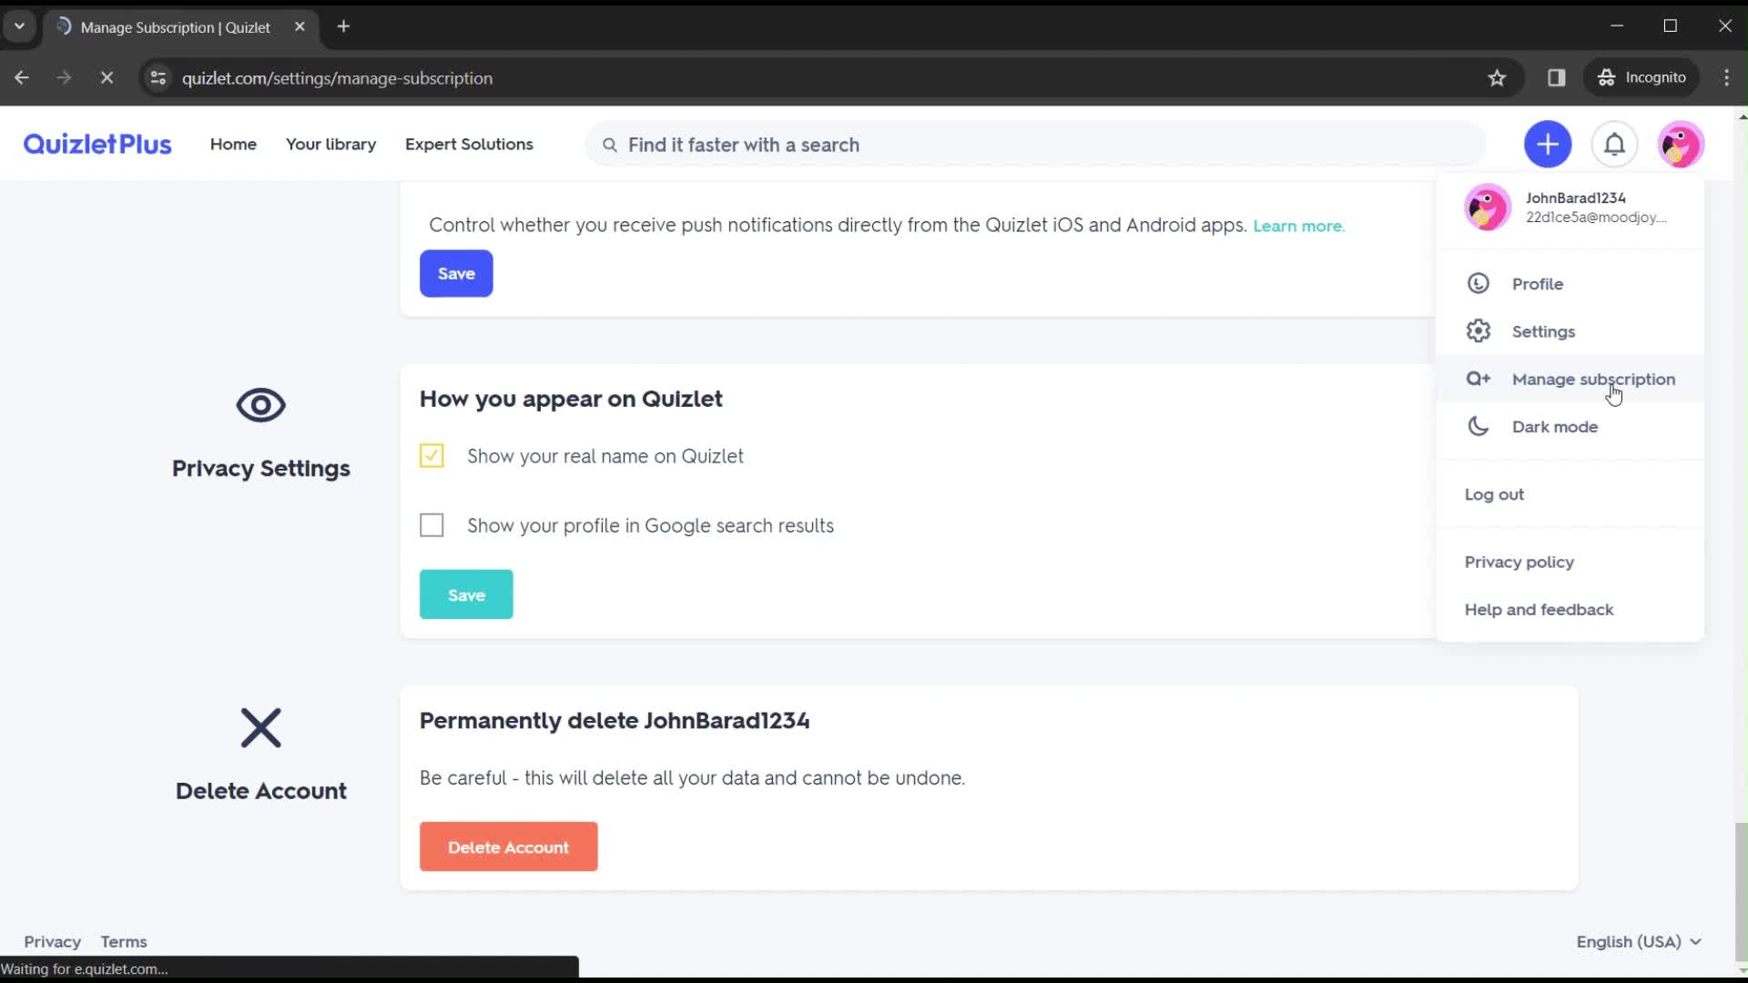Save privacy settings with Save button
Image resolution: width=1748 pixels, height=983 pixels.
[x=466, y=594]
